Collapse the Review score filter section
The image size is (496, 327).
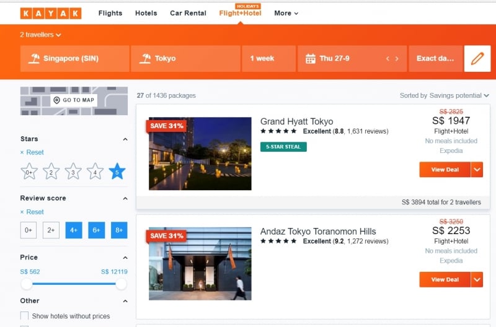click(125, 198)
